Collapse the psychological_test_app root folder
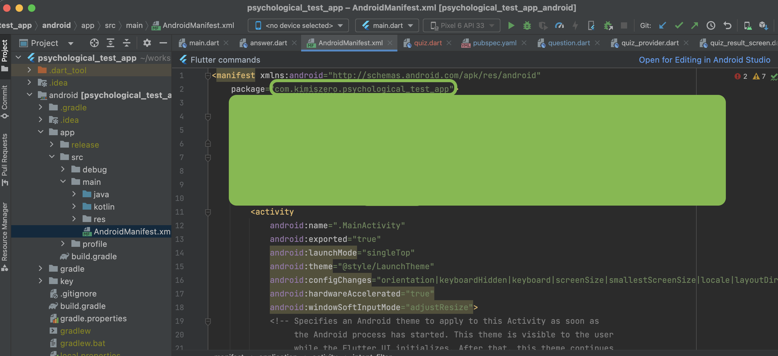778x356 pixels. tap(18, 58)
